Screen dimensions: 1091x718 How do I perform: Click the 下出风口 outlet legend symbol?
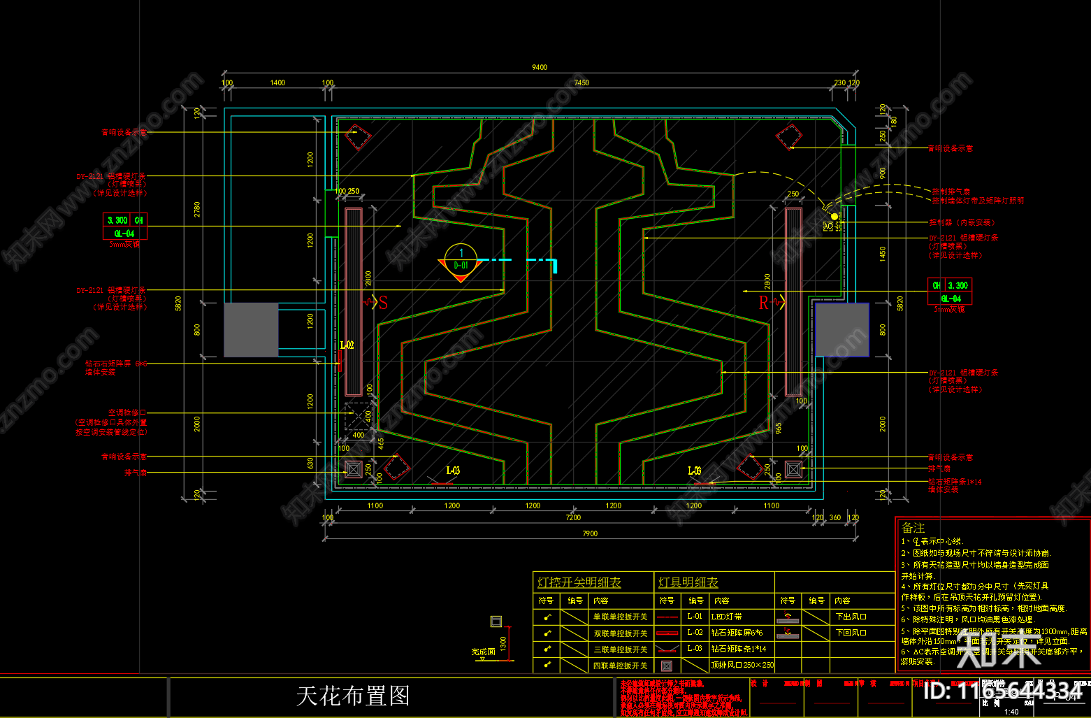pos(788,618)
